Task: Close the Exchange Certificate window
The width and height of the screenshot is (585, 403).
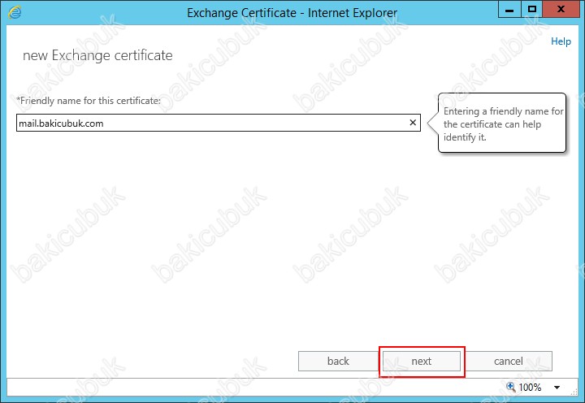Action: point(561,9)
